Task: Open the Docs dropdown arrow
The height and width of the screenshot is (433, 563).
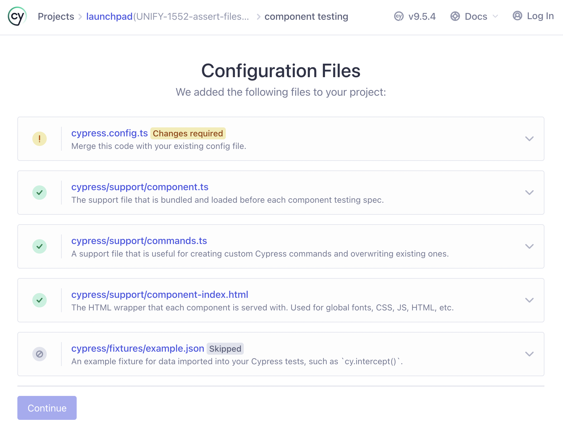Action: (495, 16)
